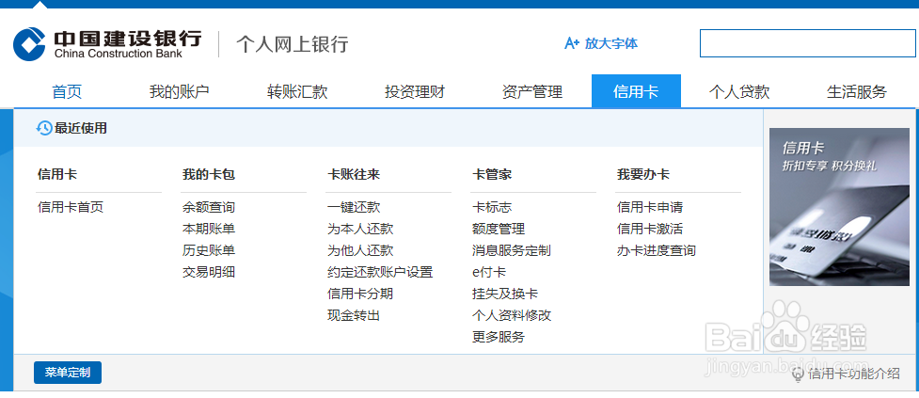Open the 转账汇款 transfer tab

point(297,91)
